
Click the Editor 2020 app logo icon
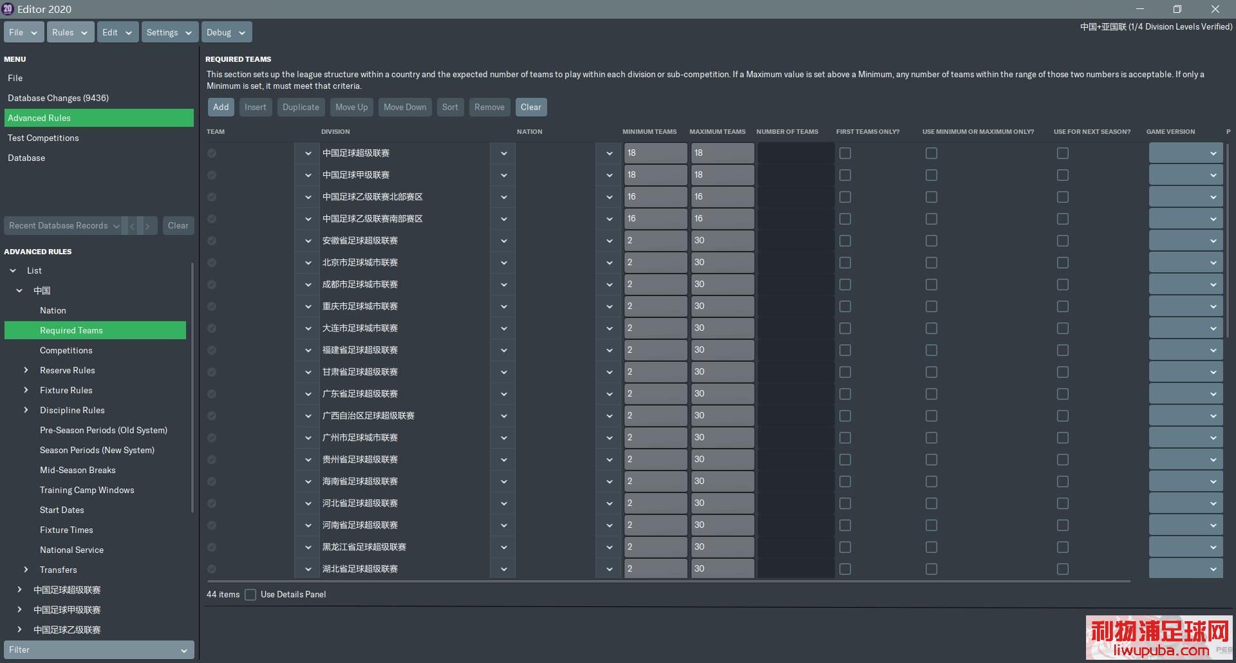[x=8, y=9]
